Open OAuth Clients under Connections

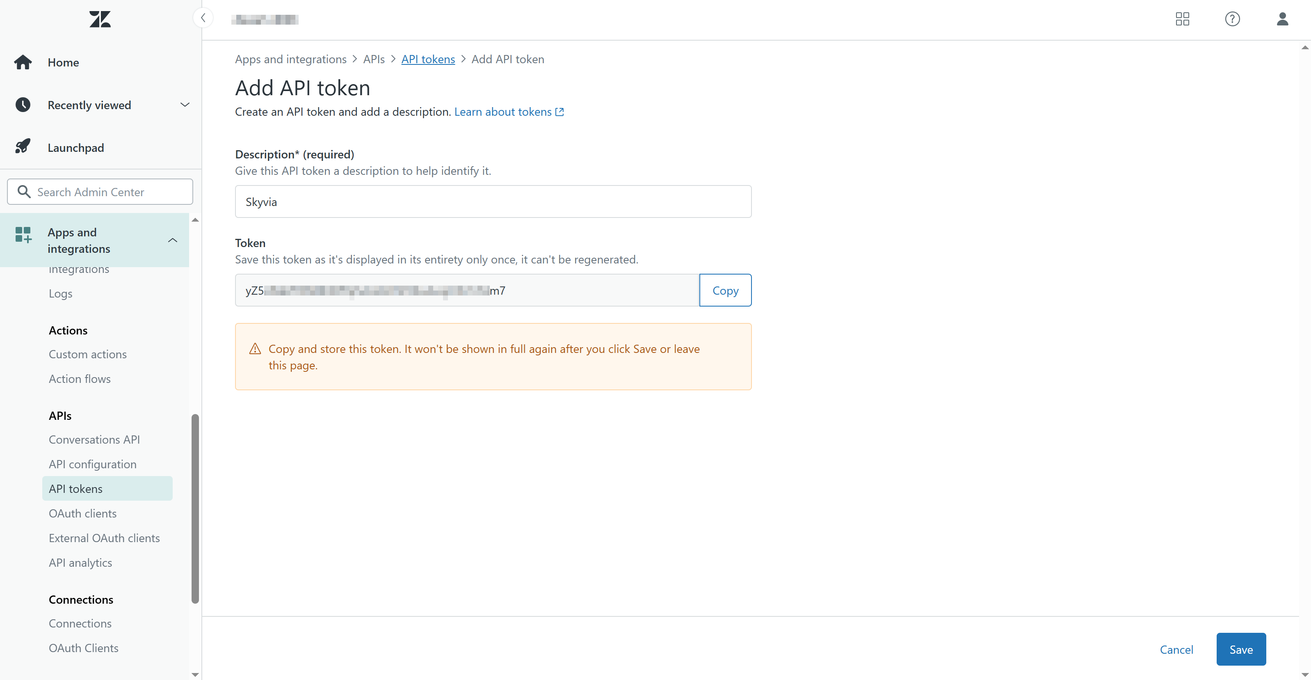pyautogui.click(x=83, y=648)
